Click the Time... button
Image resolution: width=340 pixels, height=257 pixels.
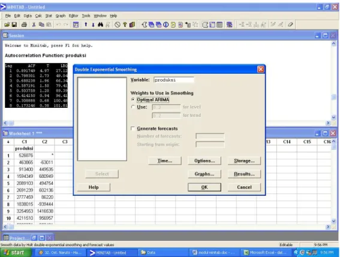[x=165, y=161]
